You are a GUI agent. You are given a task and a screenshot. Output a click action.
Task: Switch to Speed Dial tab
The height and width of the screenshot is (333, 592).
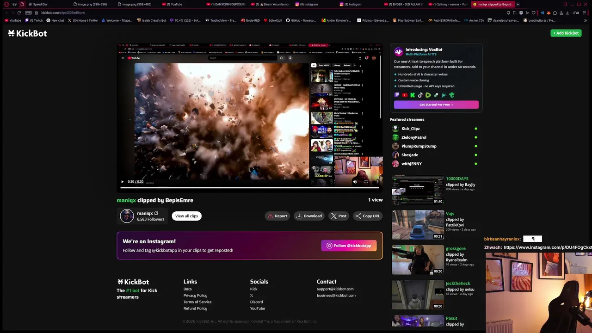(x=38, y=4)
